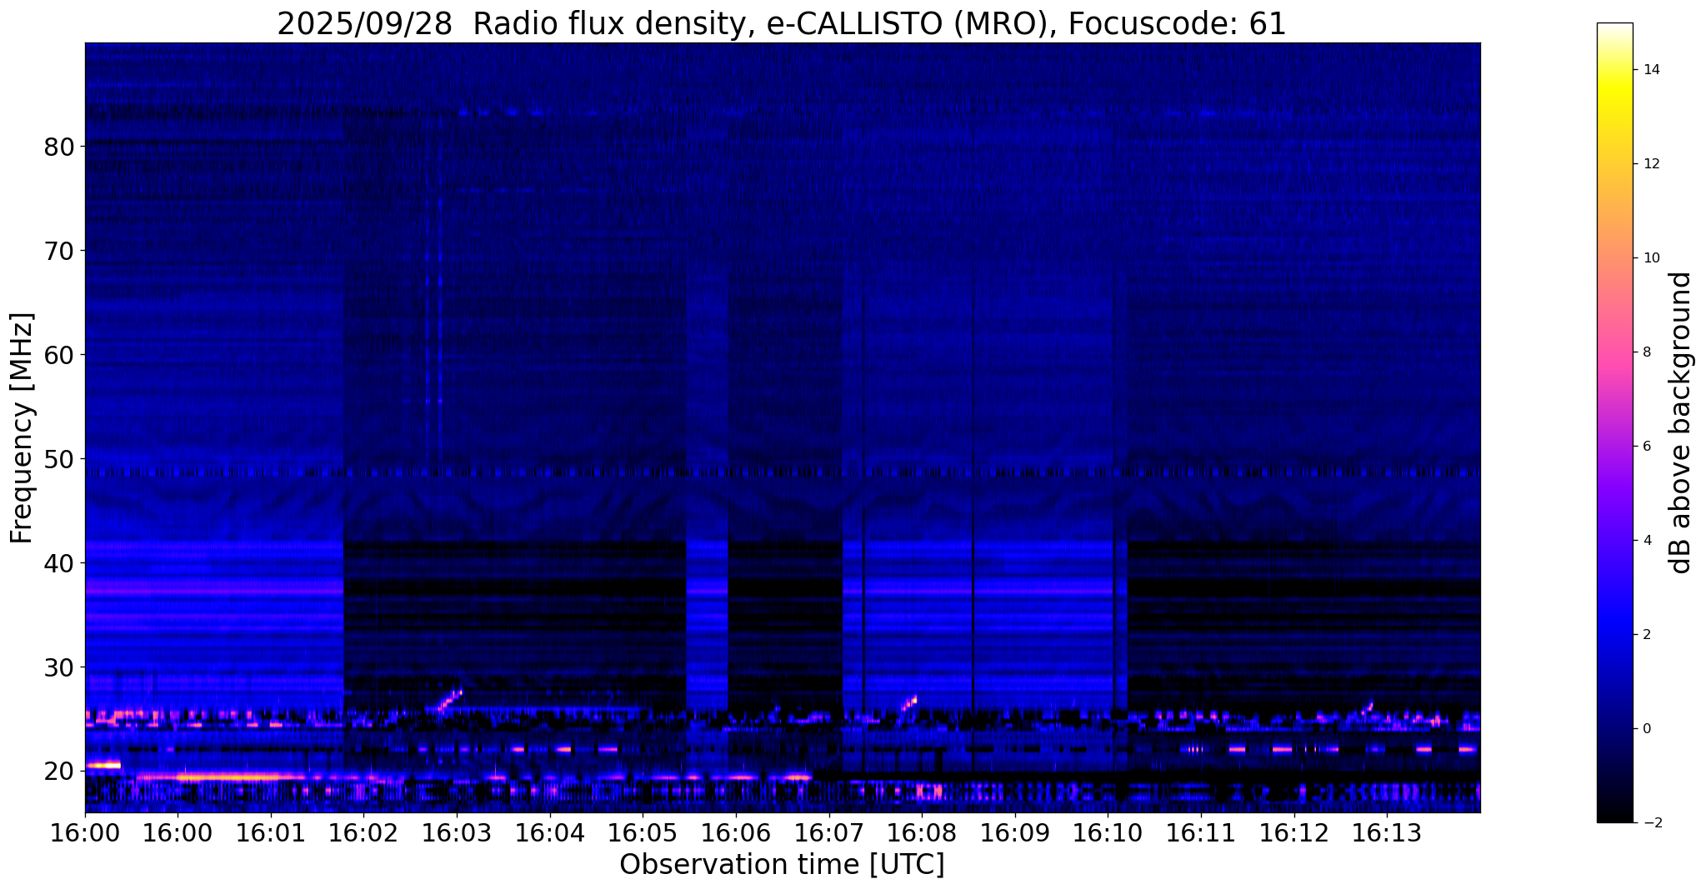The width and height of the screenshot is (1706, 889).
Task: Click the 16:13 time tick label
Action: [1387, 832]
